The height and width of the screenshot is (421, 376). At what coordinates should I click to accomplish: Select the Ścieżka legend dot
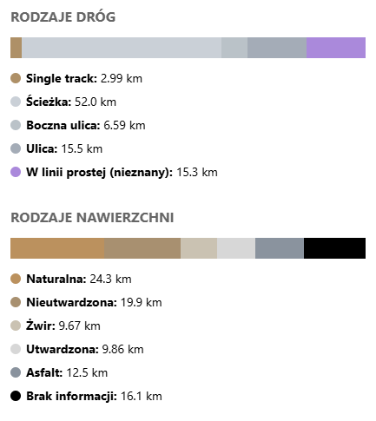pos(16,102)
